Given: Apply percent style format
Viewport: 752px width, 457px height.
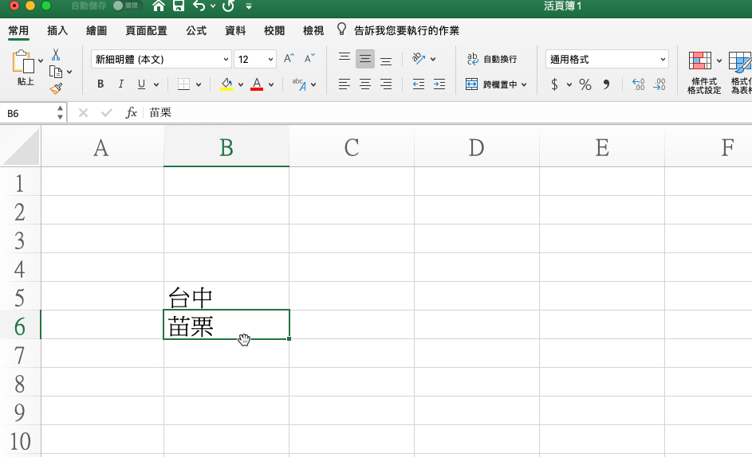Looking at the screenshot, I should tap(585, 84).
